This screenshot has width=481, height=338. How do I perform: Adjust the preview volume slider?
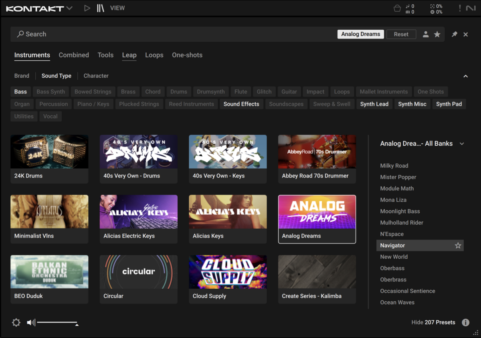pyautogui.click(x=57, y=322)
